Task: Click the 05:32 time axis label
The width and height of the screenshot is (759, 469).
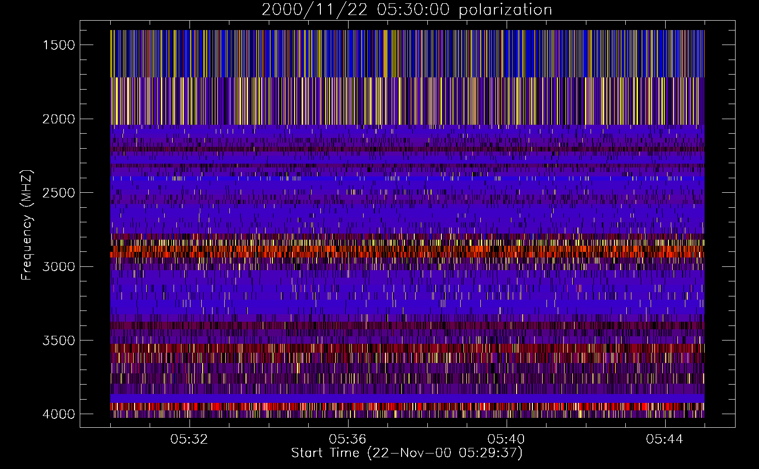Action: coord(189,439)
